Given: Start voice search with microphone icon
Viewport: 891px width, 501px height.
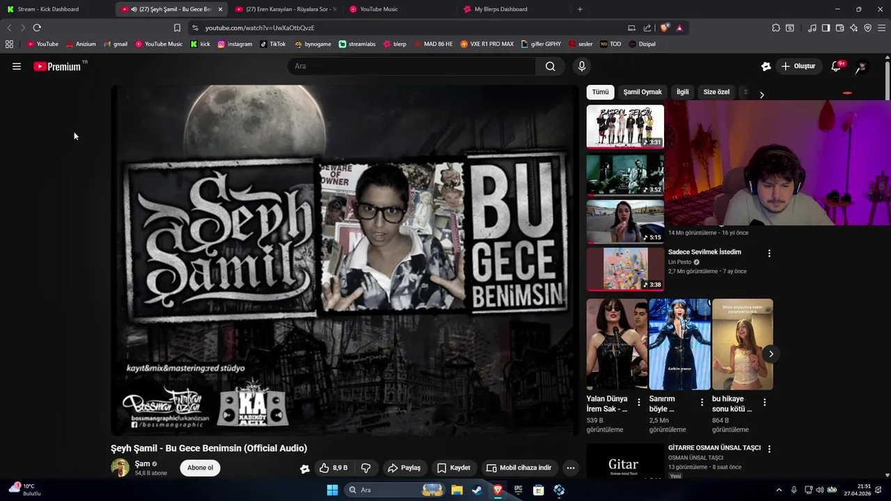Looking at the screenshot, I should point(582,66).
